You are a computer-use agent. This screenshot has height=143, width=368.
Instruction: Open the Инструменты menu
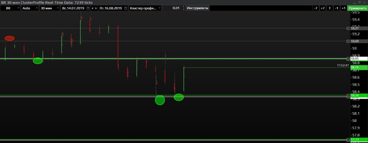197,8
